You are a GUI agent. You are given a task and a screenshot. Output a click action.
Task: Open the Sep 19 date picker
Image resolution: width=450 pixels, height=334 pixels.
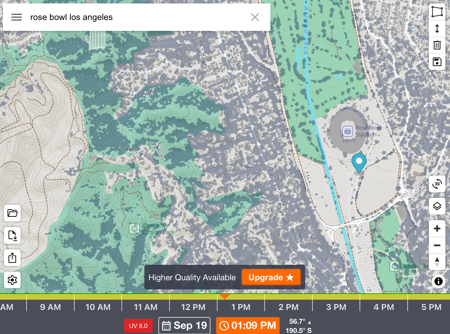pyautogui.click(x=184, y=325)
